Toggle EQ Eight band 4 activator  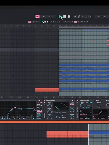click(x=13, y=119)
